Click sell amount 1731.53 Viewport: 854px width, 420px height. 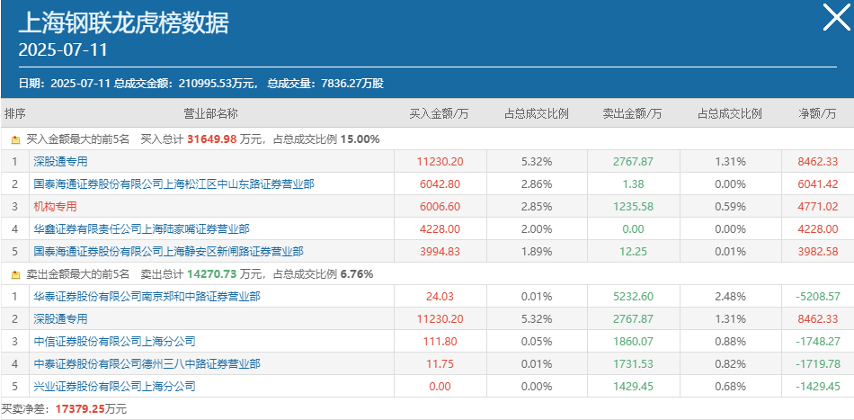pyautogui.click(x=633, y=364)
